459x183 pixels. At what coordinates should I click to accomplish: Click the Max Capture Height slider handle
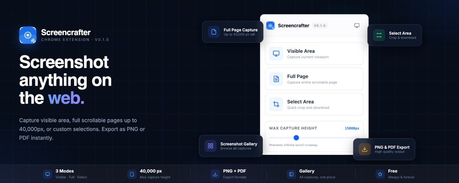click(296, 138)
